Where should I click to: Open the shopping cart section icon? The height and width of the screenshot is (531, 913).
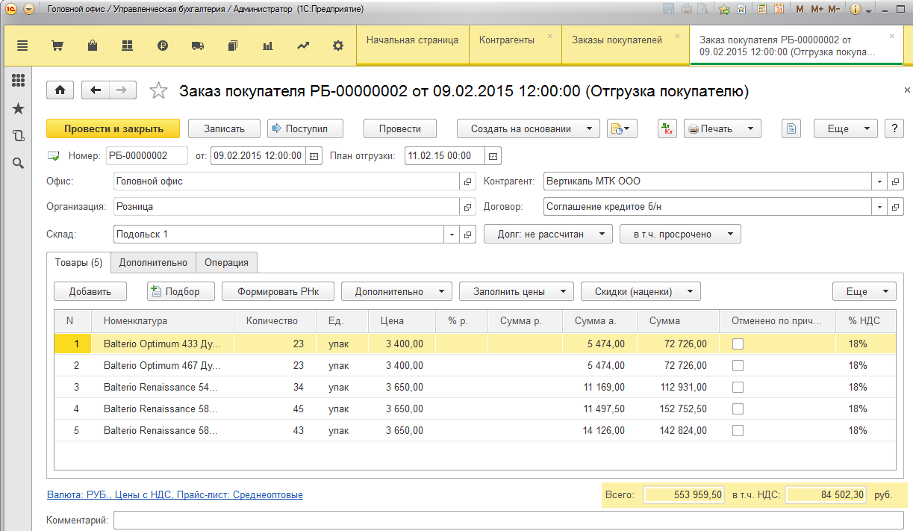pos(57,46)
